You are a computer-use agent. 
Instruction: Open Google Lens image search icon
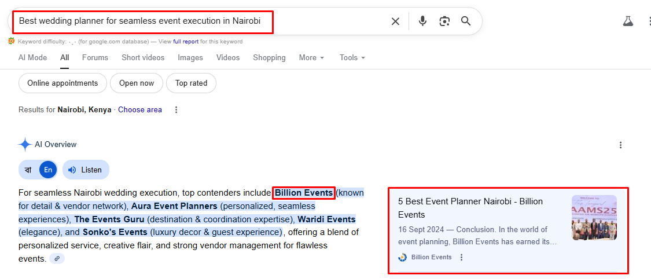pos(444,21)
